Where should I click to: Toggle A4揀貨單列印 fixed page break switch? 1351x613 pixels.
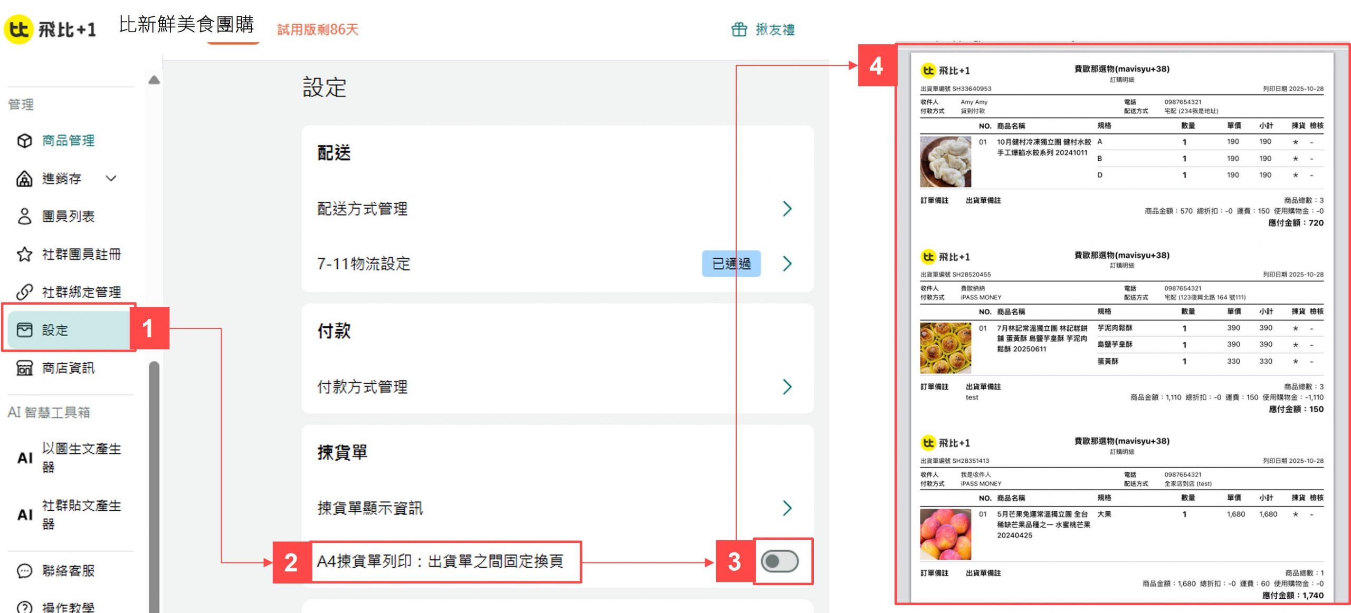779,561
